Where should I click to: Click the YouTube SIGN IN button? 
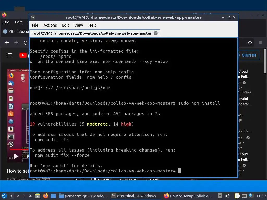[x=248, y=55]
